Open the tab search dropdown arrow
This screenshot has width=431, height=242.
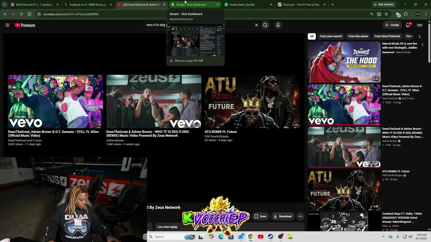click(4, 5)
